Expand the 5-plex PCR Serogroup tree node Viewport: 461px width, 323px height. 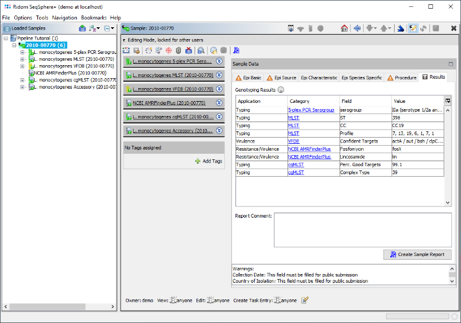click(22, 52)
